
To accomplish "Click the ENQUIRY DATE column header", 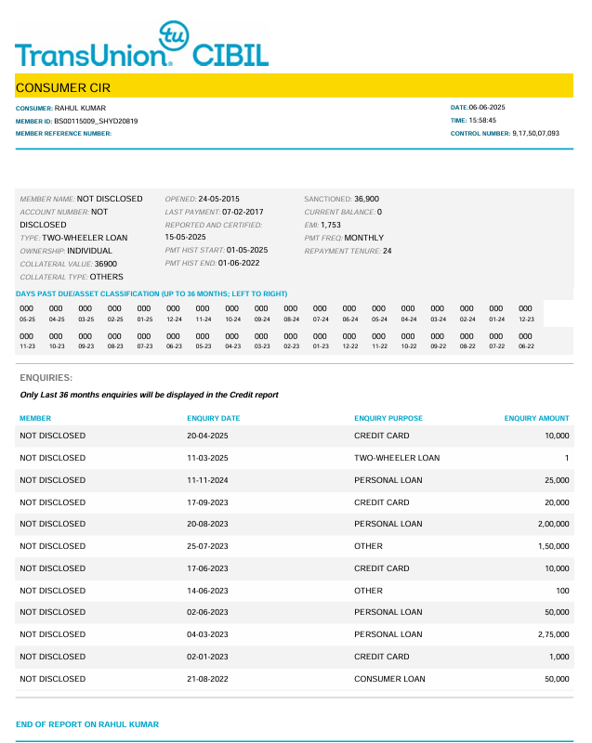I will point(214,418).
